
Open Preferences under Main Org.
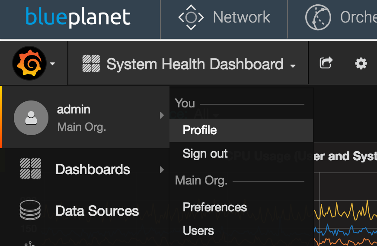point(214,207)
